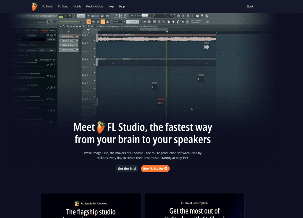Expand the Most Popular sort dropdown

[45, 60]
